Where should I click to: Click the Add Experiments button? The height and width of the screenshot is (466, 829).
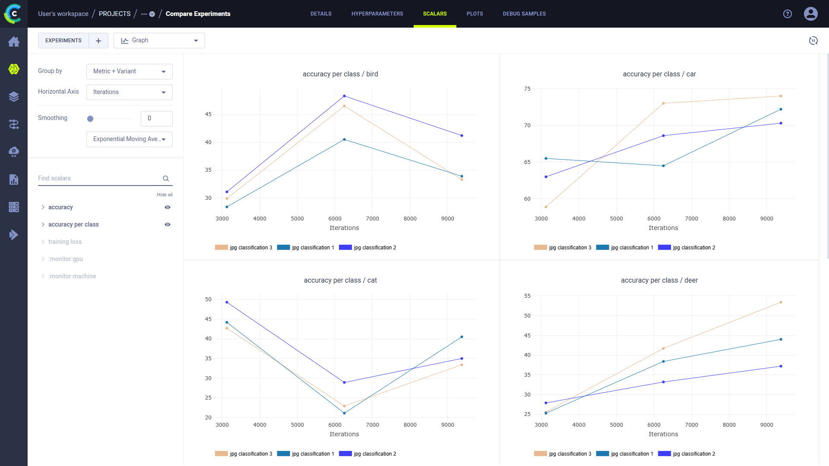[x=98, y=40]
